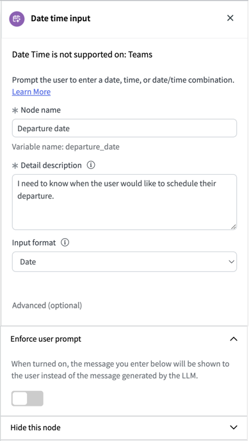Click the Node name input field
The width and height of the screenshot is (249, 441).
(124, 129)
